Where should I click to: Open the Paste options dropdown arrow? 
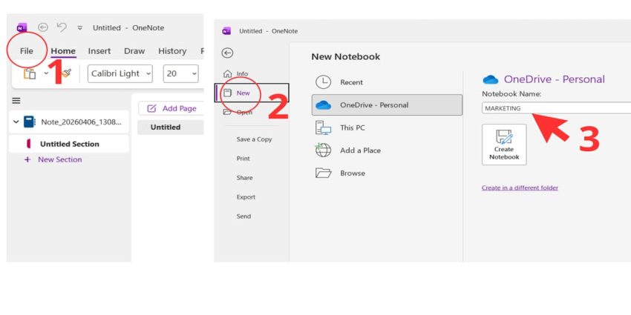tap(46, 73)
